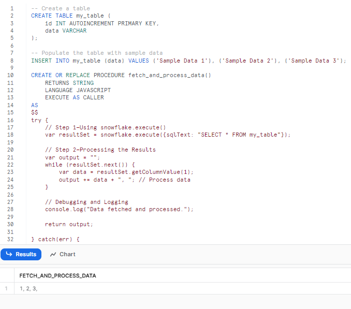The width and height of the screenshot is (351, 309).
Task: Click line number 10 in gutter
Action: (x=10, y=75)
